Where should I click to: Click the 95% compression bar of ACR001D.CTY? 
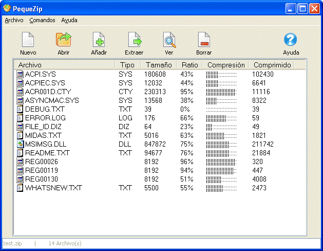coord(221,92)
